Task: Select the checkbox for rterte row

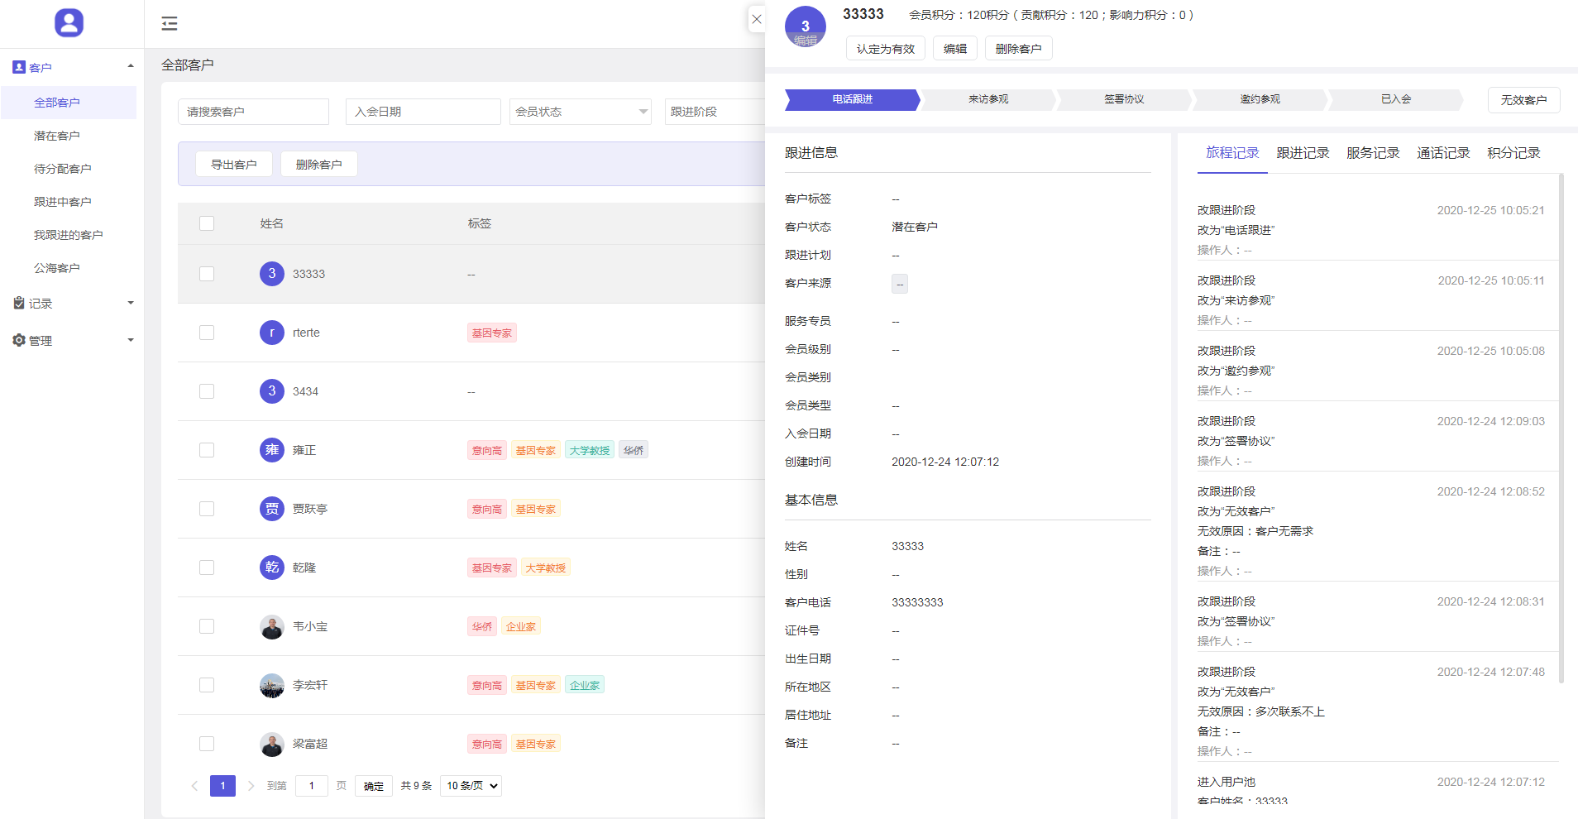Action: point(207,333)
